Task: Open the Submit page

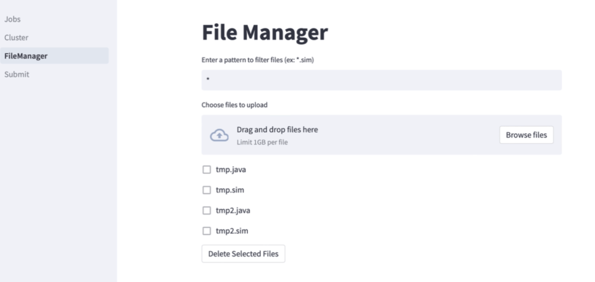Action: [x=16, y=74]
